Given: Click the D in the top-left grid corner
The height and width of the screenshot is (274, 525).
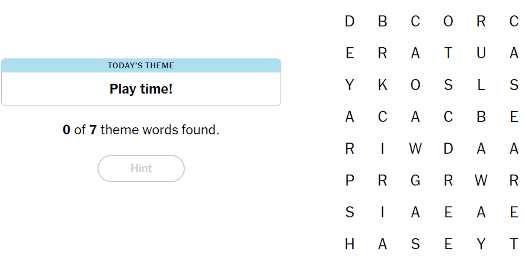Looking at the screenshot, I should (x=349, y=21).
